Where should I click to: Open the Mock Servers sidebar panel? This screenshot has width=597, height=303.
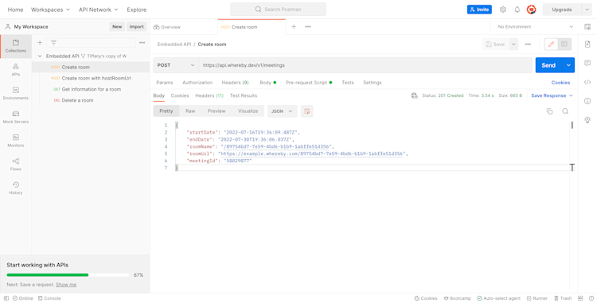click(16, 117)
